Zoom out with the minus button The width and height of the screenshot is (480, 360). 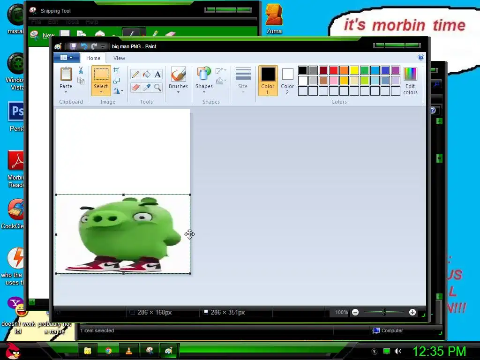tap(355, 312)
